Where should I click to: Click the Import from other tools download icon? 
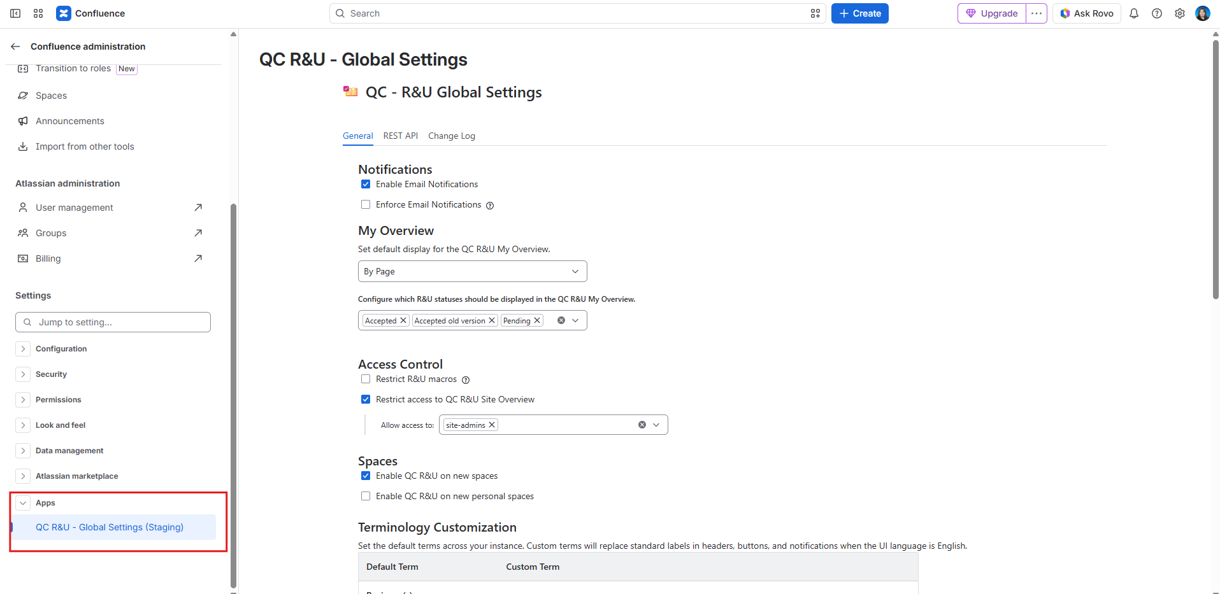point(23,146)
